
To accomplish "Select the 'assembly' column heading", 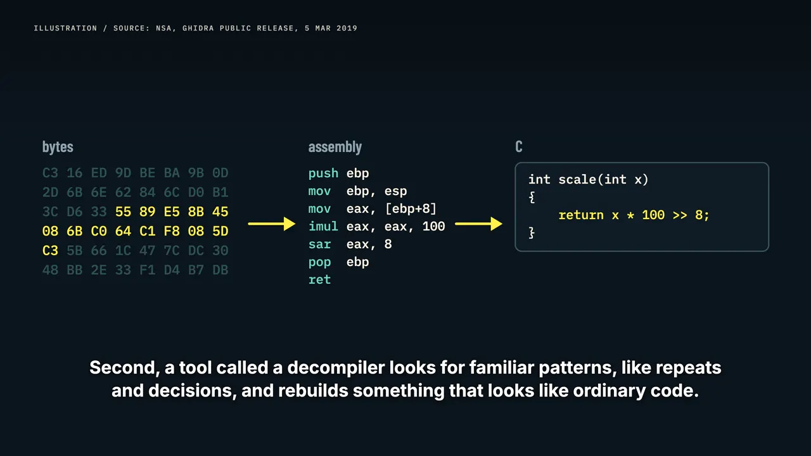I will (x=335, y=147).
